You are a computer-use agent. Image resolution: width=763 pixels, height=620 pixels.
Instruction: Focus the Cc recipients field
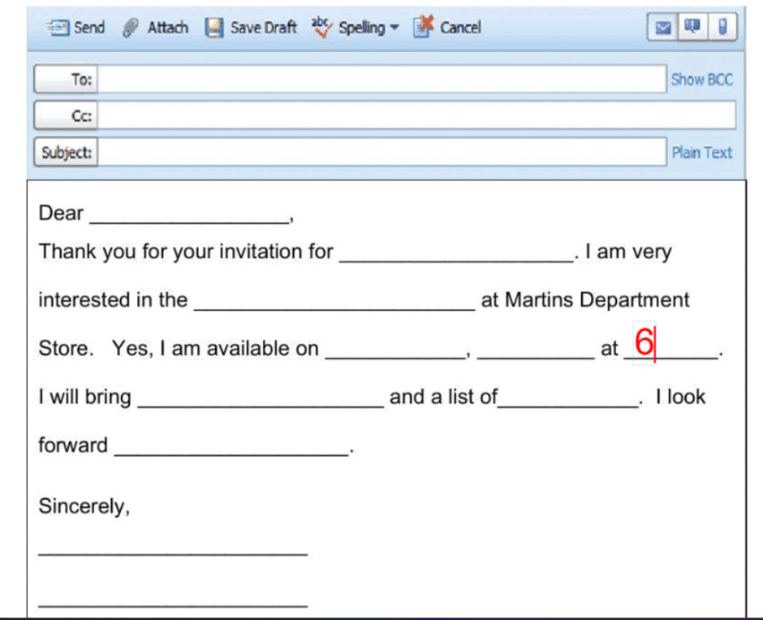[x=417, y=115]
